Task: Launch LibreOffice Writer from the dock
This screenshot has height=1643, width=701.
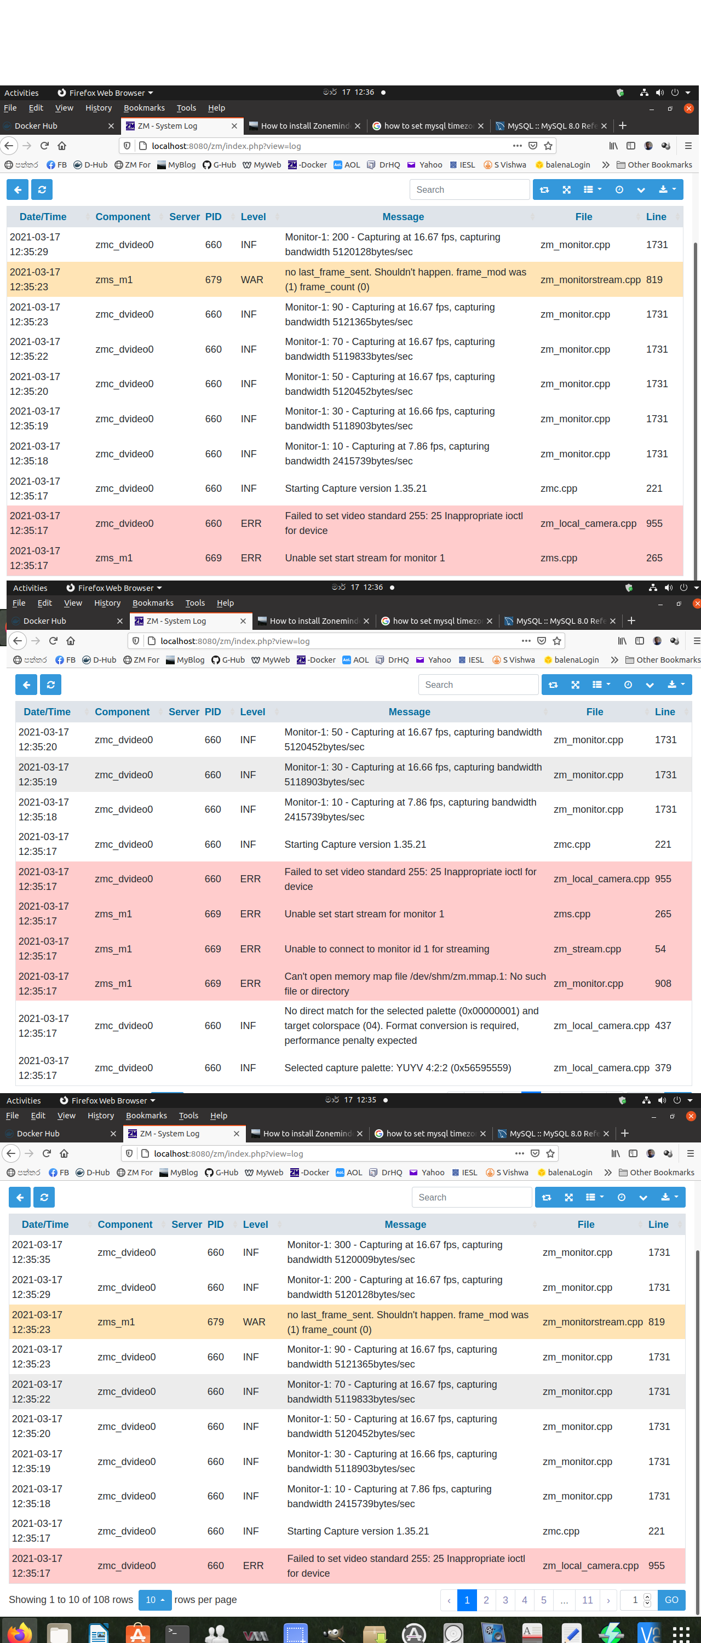Action: point(98,1631)
